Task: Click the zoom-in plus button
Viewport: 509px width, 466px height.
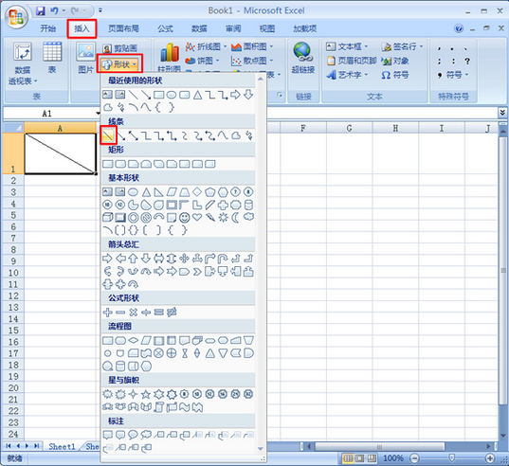Action: [489, 458]
